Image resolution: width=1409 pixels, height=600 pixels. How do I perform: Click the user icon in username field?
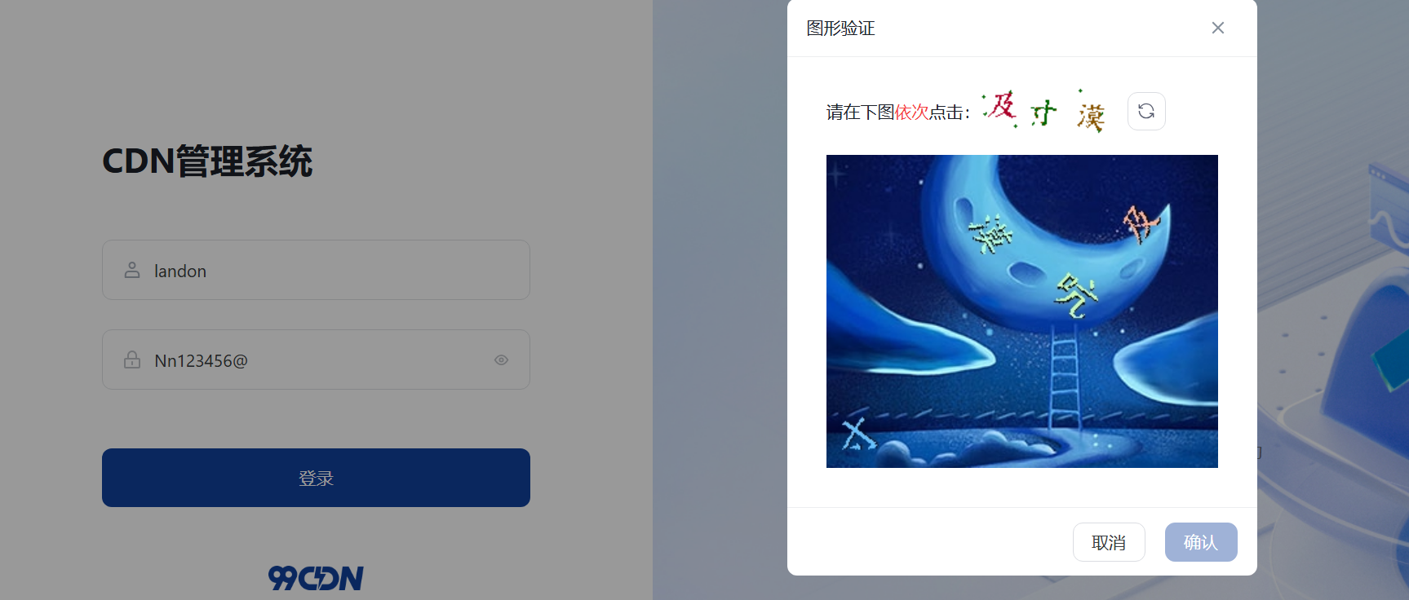(x=132, y=270)
